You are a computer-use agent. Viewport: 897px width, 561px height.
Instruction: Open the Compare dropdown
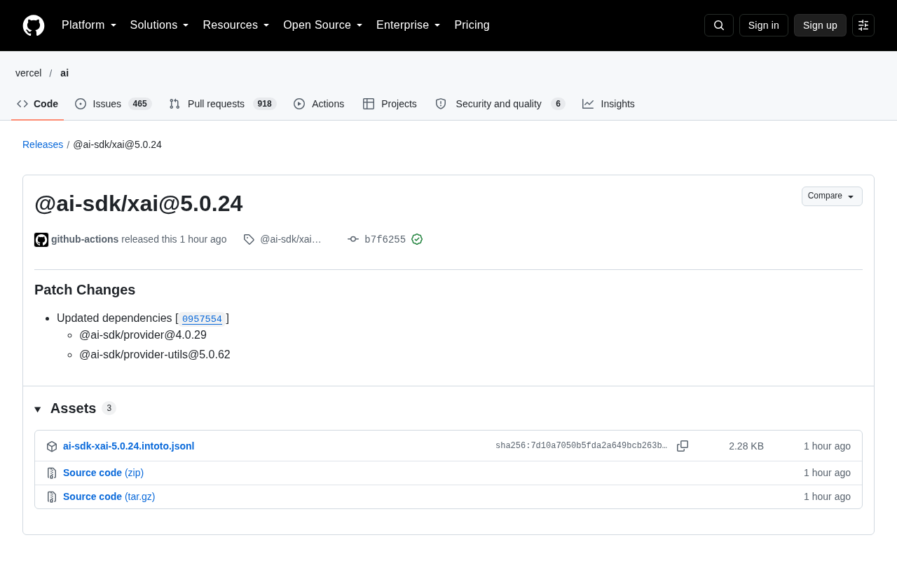(832, 196)
